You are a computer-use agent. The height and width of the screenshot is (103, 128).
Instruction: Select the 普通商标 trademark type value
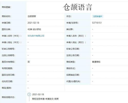pyautogui.click(x=96, y=62)
